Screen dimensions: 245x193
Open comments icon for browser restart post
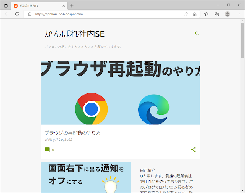coord(47,150)
